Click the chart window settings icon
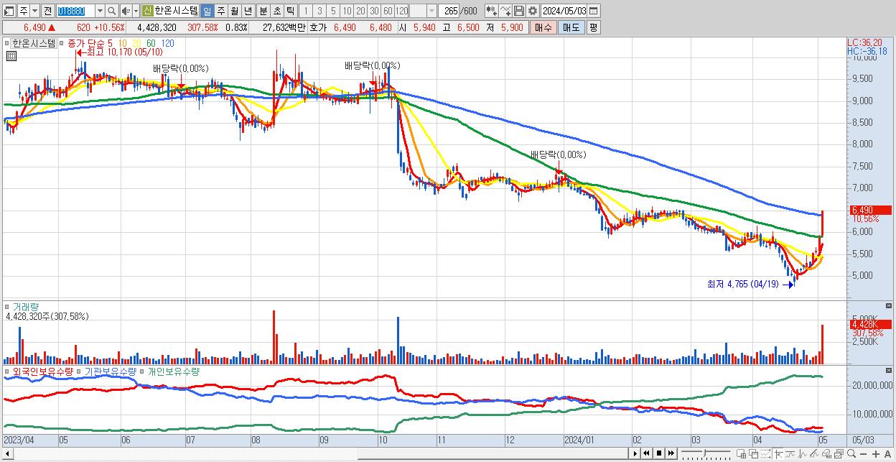896x462 pixels. (x=839, y=453)
